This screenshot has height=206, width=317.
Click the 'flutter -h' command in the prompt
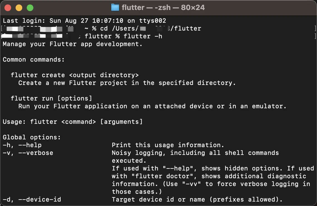[143, 36]
